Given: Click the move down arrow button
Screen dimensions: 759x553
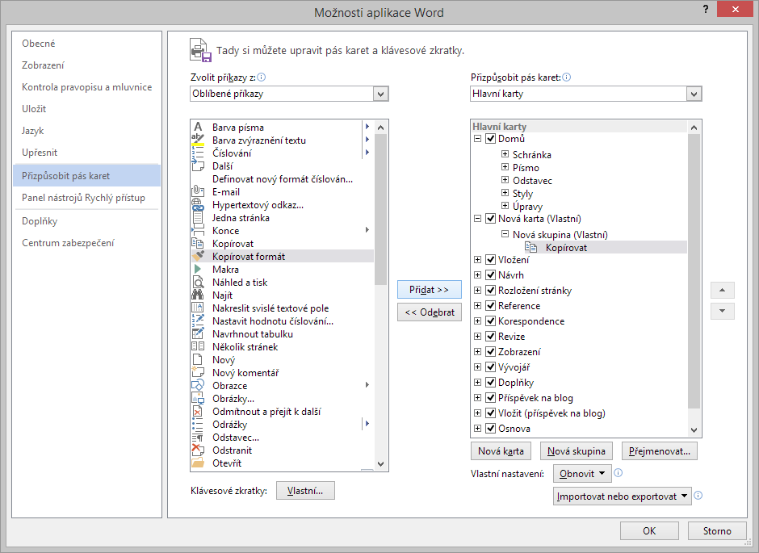Looking at the screenshot, I should (722, 311).
